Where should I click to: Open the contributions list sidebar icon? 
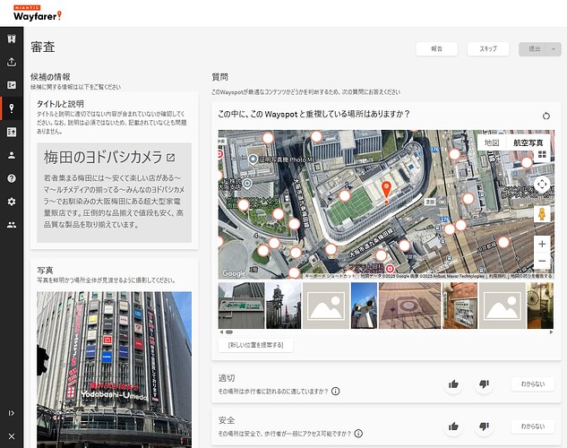point(12,85)
